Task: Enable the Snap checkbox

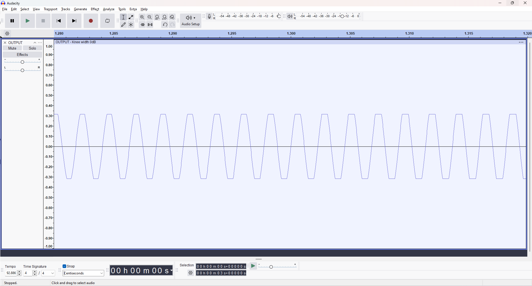Action: tap(64, 266)
